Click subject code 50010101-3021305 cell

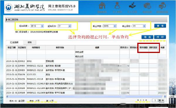click(36, 88)
